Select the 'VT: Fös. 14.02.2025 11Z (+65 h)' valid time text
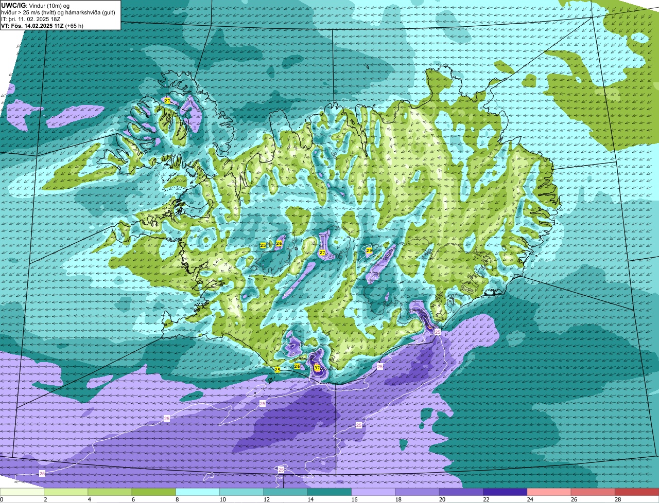The width and height of the screenshot is (659, 503). (42, 25)
